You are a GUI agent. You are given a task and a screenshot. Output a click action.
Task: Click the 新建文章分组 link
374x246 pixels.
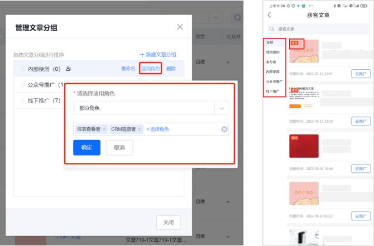[x=158, y=55]
